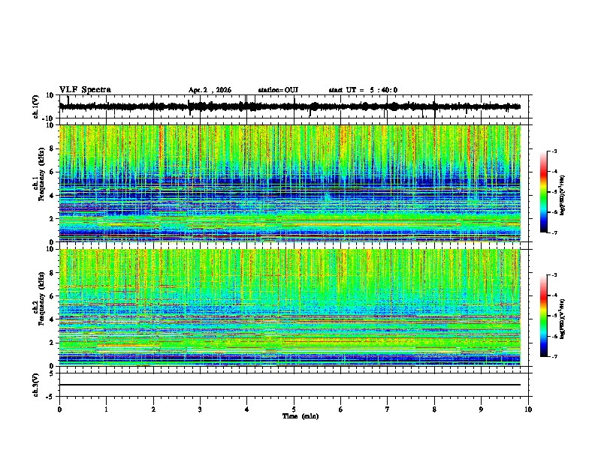This screenshot has width=595, height=459.
Task: Click the flat ch.3 voltage line
Action: [290, 385]
